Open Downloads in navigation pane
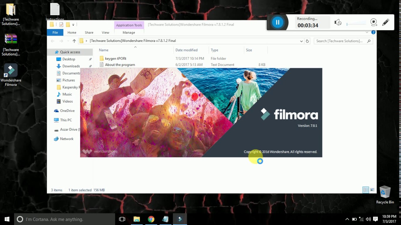This screenshot has width=401, height=225. pos(71,66)
